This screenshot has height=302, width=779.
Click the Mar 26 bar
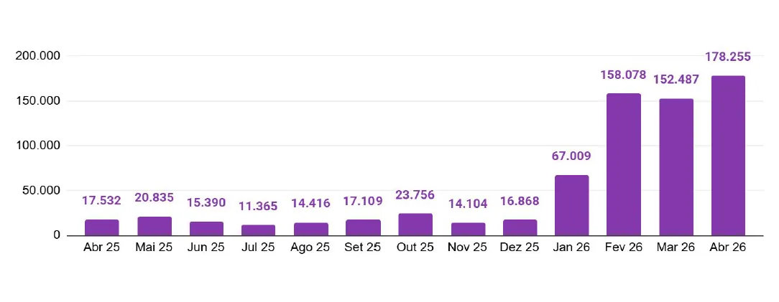point(676,167)
